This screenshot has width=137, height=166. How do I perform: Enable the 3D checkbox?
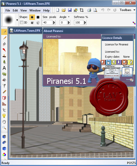click(21, 22)
